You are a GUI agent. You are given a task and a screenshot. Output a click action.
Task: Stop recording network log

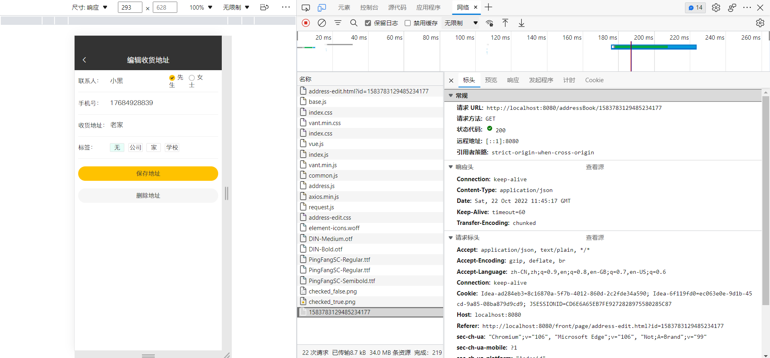pyautogui.click(x=306, y=23)
